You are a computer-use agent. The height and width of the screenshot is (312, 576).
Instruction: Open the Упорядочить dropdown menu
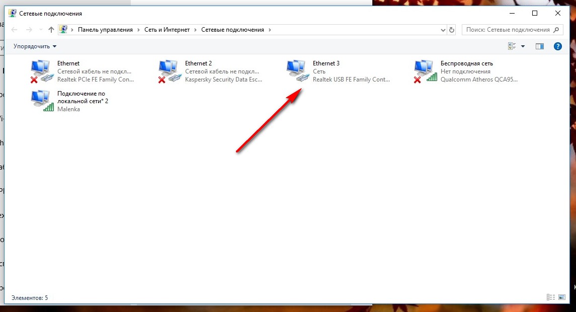coord(35,46)
